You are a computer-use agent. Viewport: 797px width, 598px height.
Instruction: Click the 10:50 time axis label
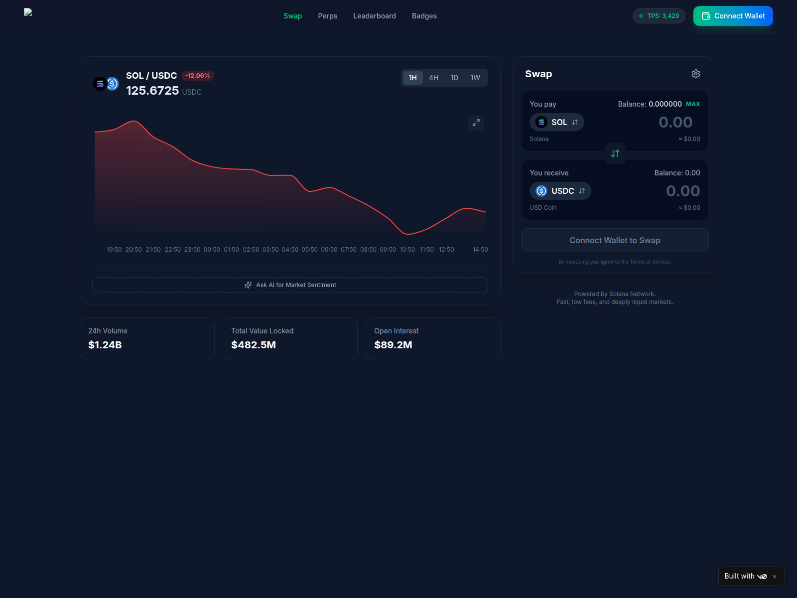click(x=407, y=250)
